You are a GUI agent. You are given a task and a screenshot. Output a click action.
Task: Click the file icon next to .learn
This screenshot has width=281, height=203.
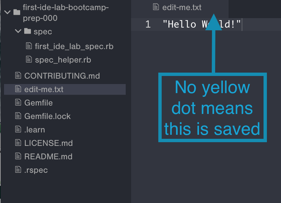pos(18,129)
